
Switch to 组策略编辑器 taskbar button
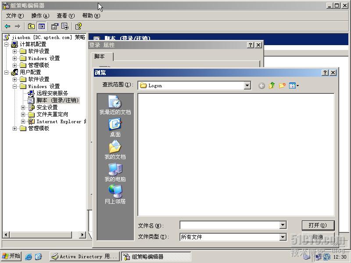coord(156,256)
